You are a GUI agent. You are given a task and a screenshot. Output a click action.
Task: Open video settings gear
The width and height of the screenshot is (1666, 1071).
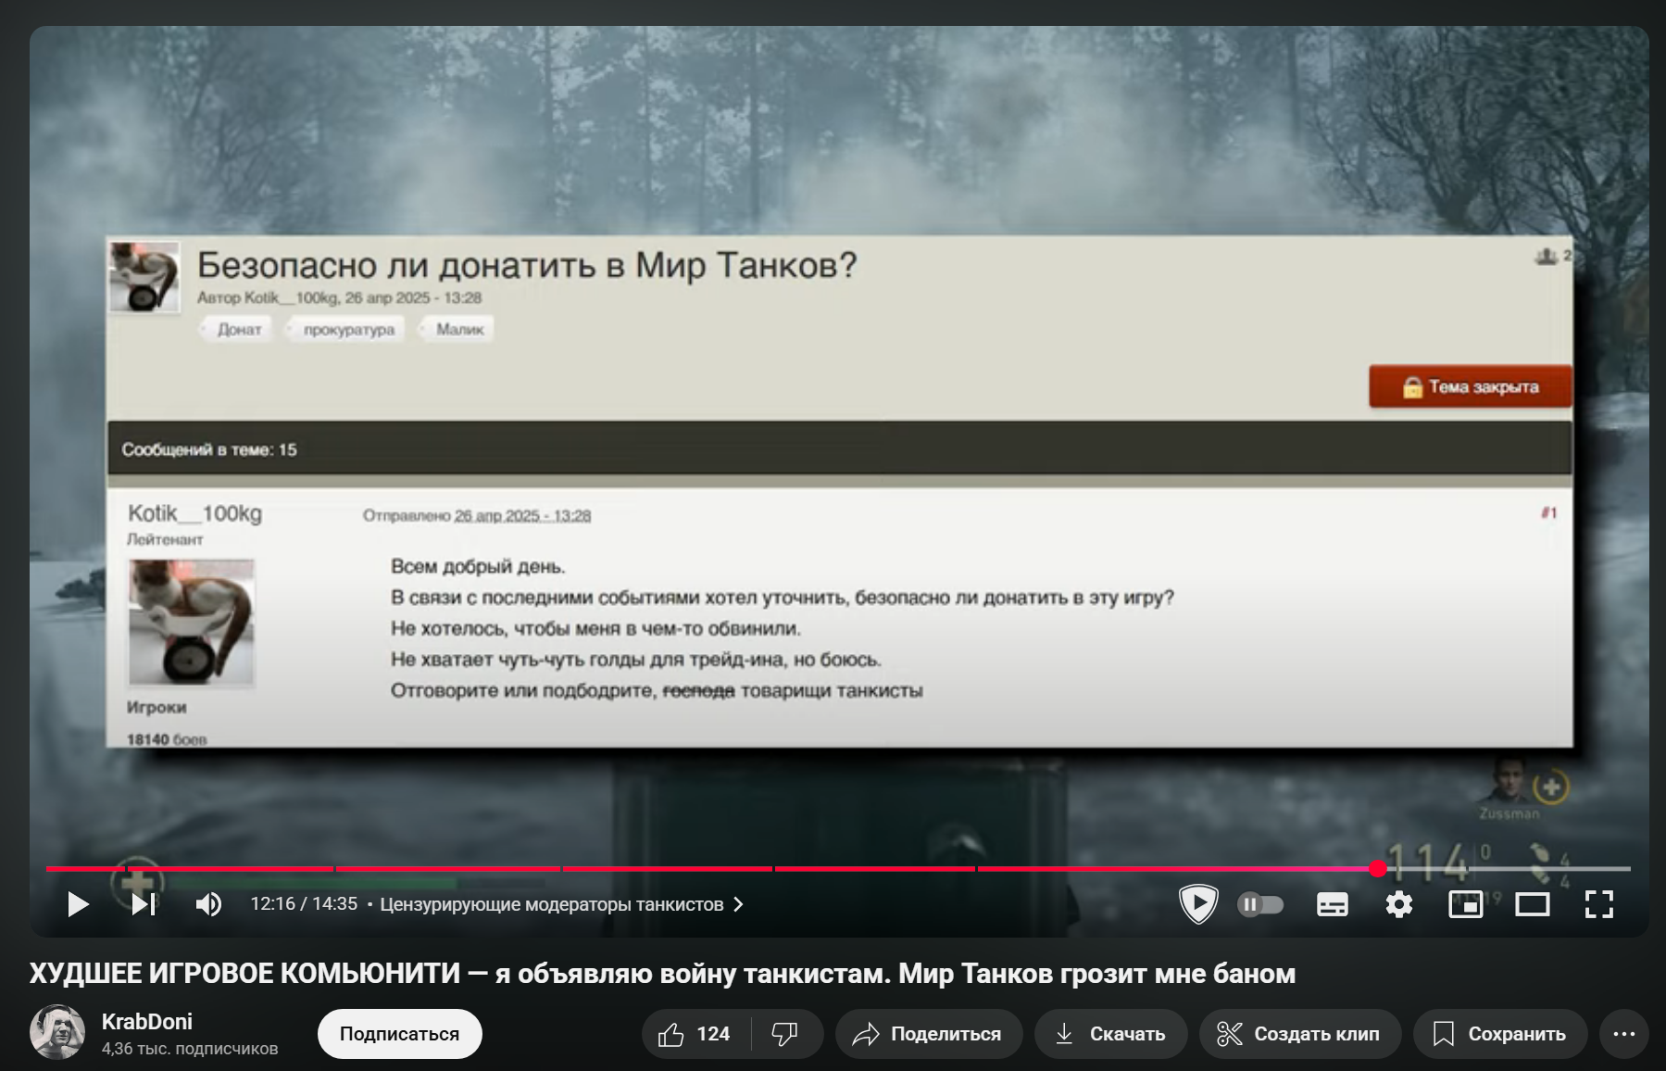click(1398, 904)
